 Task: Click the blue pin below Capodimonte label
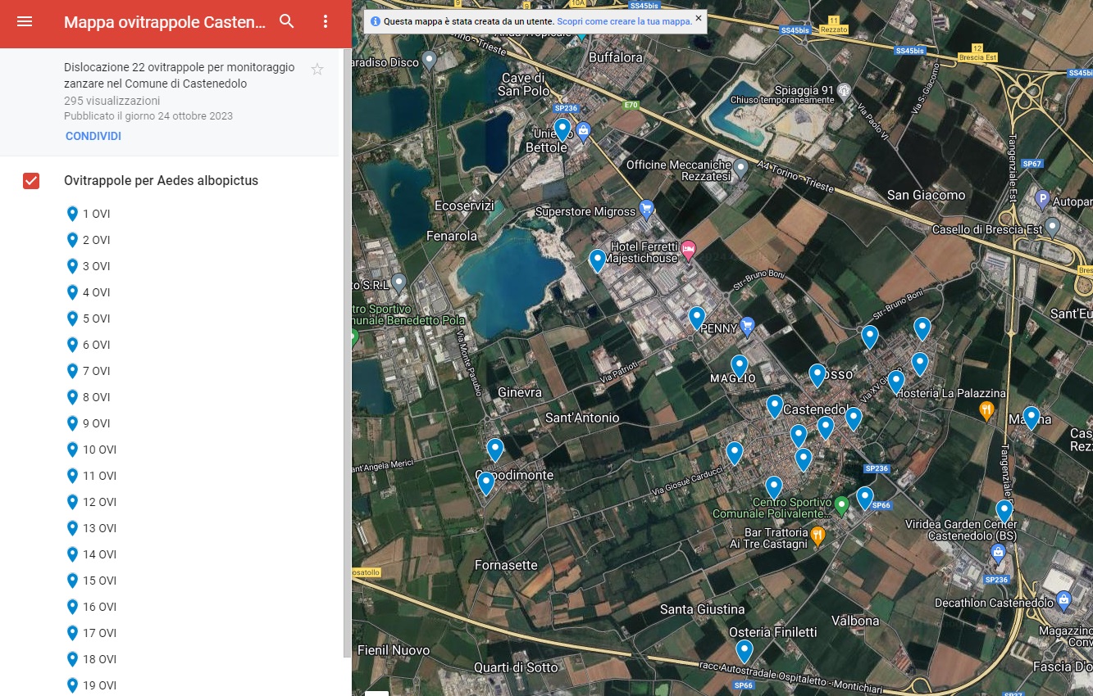click(486, 483)
